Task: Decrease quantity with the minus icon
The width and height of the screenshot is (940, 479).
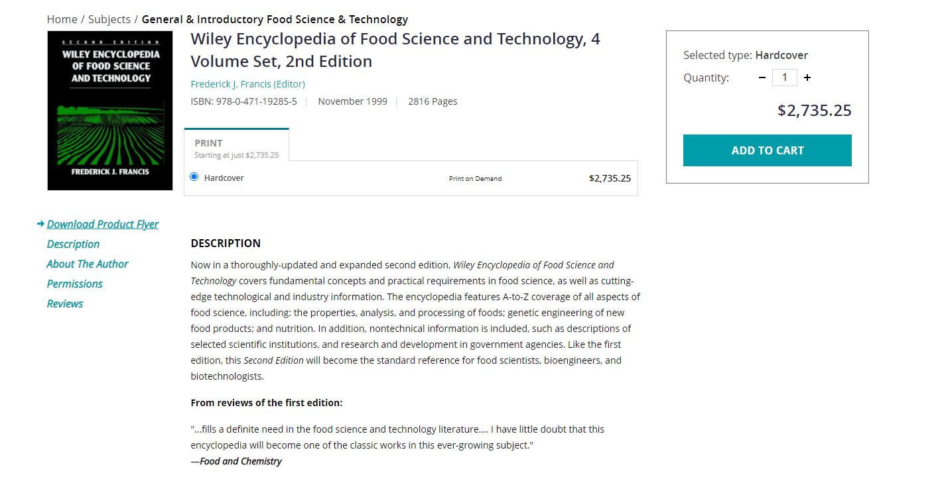Action: [x=762, y=78]
